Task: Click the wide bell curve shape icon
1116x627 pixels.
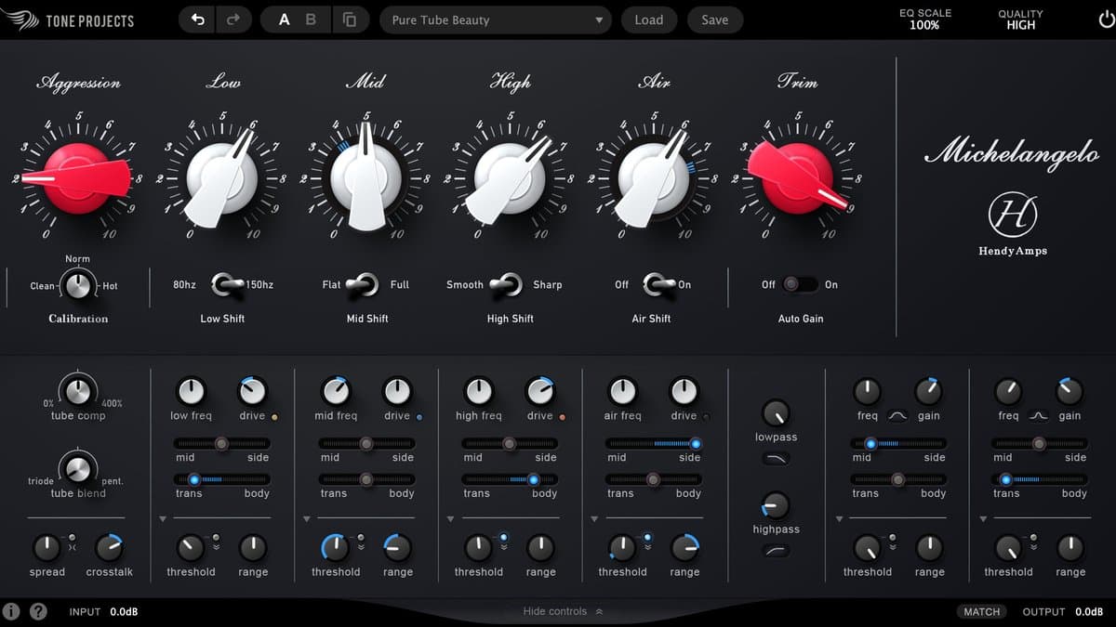Action: click(897, 416)
